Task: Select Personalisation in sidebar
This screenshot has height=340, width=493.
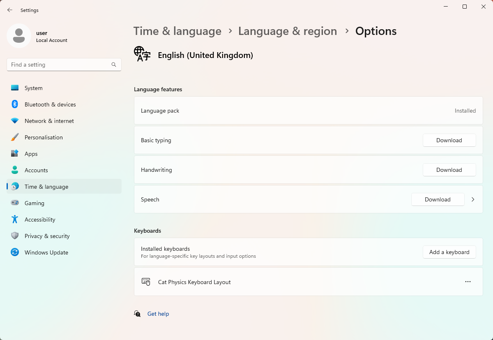Action: point(64,137)
